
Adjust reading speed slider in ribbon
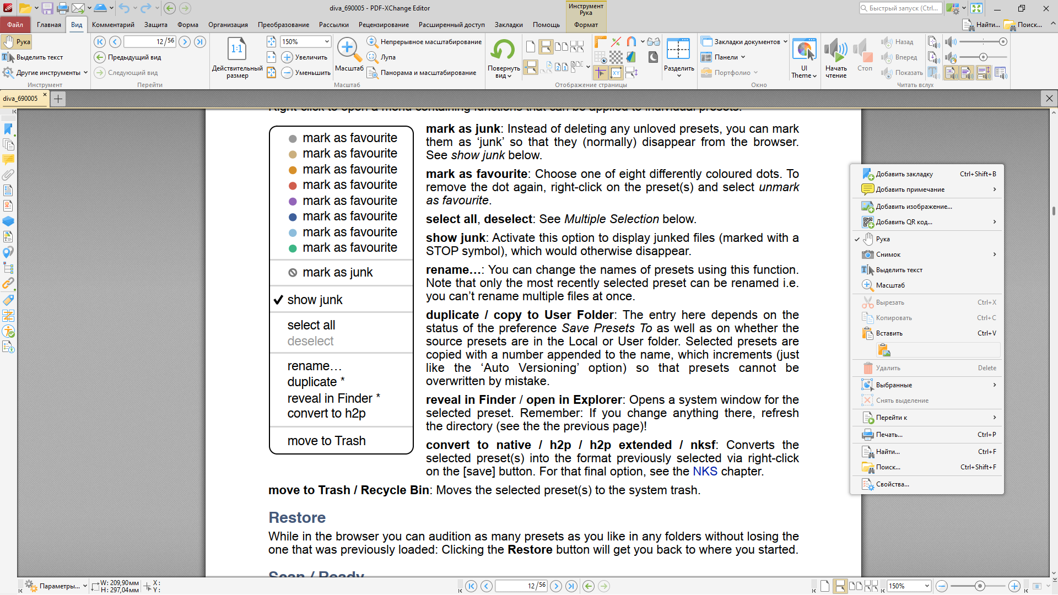(x=983, y=57)
